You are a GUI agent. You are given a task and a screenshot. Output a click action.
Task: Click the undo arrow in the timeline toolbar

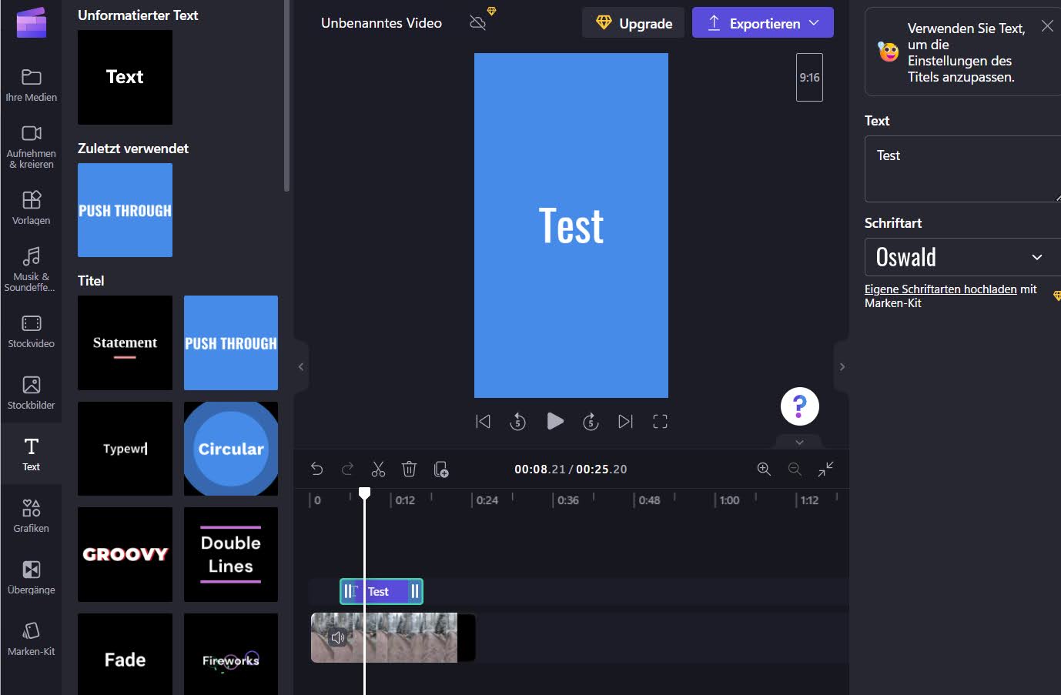[x=316, y=469]
